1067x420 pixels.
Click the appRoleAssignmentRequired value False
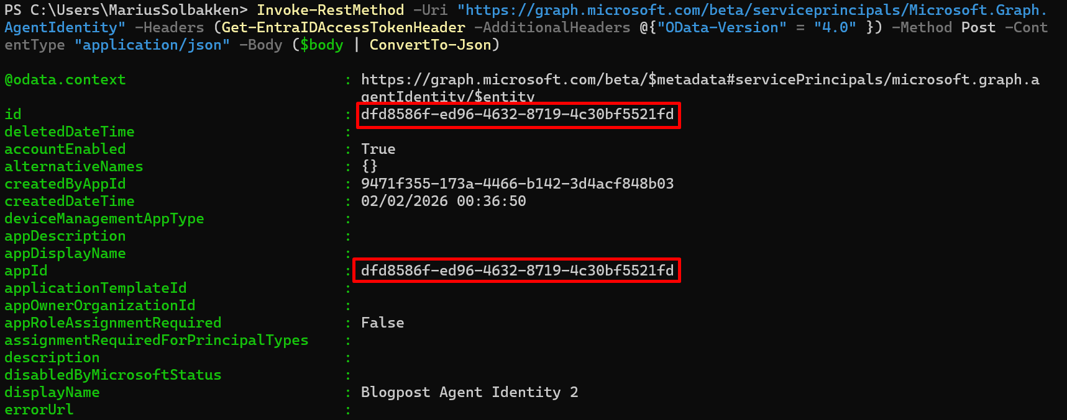coord(382,323)
